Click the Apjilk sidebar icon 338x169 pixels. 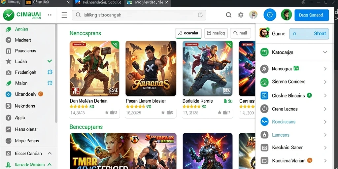[x=8, y=118]
